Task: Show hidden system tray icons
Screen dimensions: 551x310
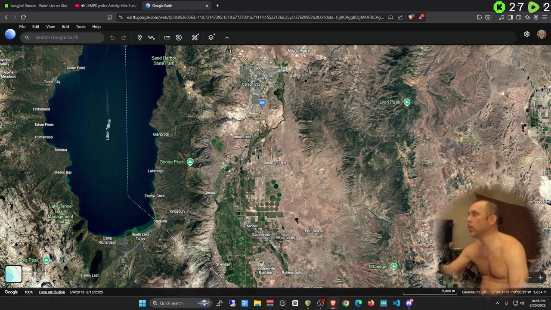Action: [497, 303]
